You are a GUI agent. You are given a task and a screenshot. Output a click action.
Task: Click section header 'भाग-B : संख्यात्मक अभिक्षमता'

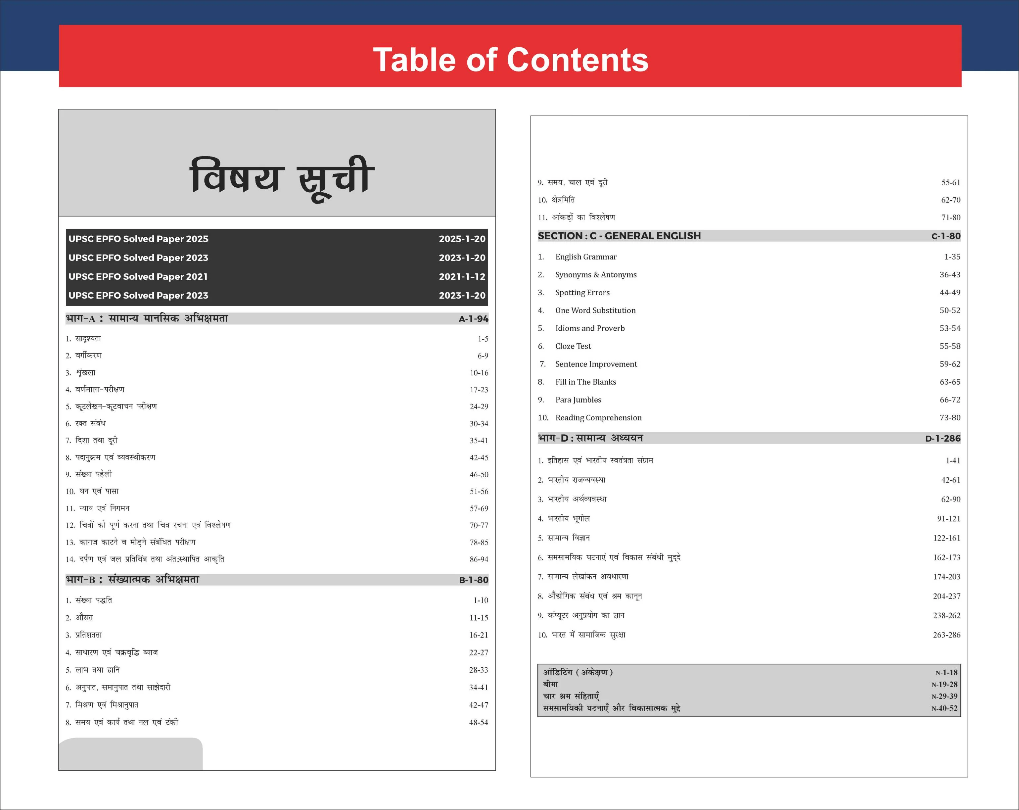click(132, 579)
